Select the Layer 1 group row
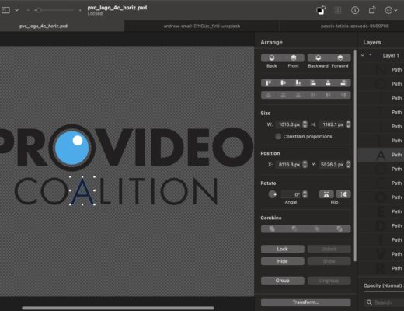This screenshot has width=404, height=311. (381, 55)
